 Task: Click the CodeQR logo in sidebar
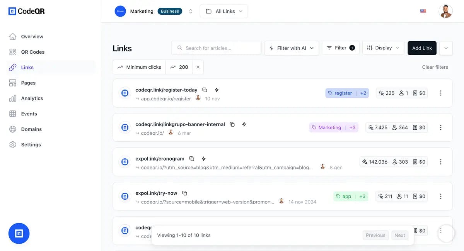click(x=27, y=11)
